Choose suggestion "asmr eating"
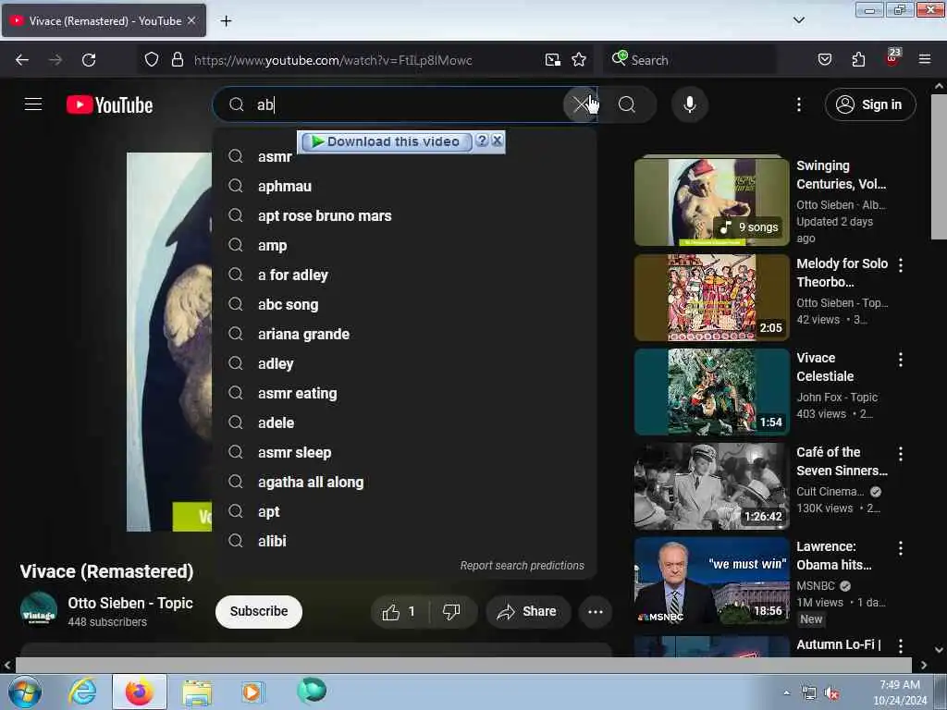Image resolution: width=947 pixels, height=710 pixels. point(405,393)
